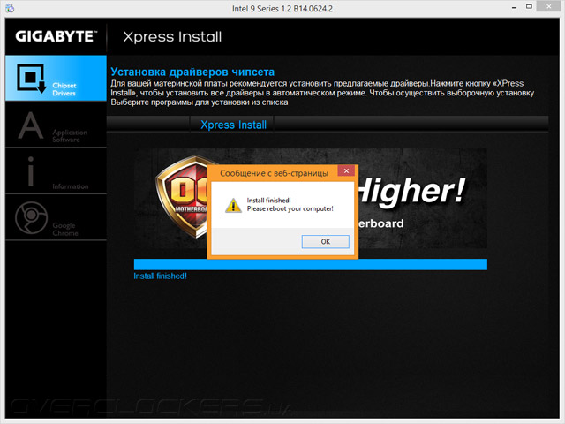Click the completed blue progress bar
565x424 pixels.
310,264
